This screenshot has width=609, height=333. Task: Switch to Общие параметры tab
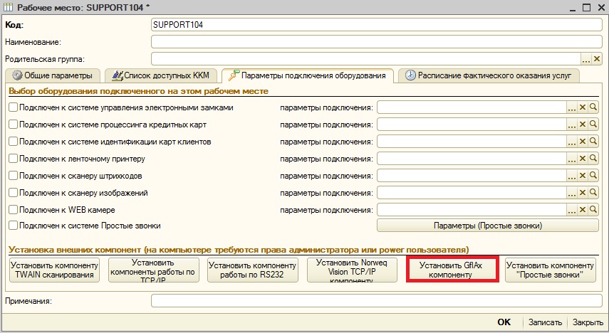click(x=53, y=75)
